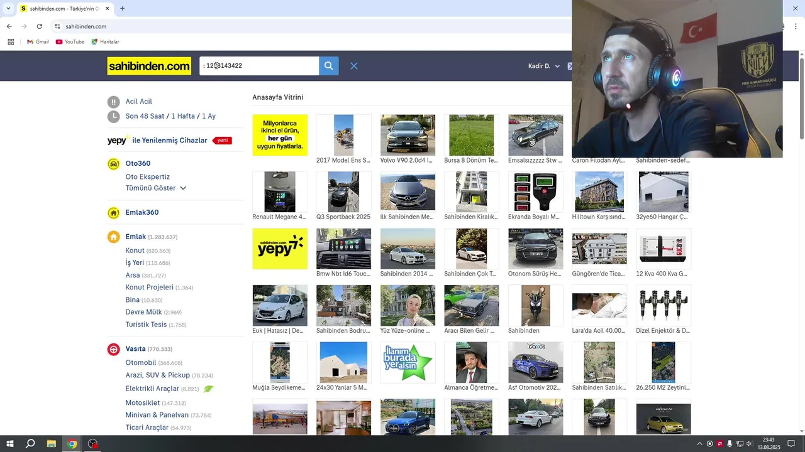The image size is (805, 452).
Task: Click the blue search magnifier button
Action: [x=328, y=66]
